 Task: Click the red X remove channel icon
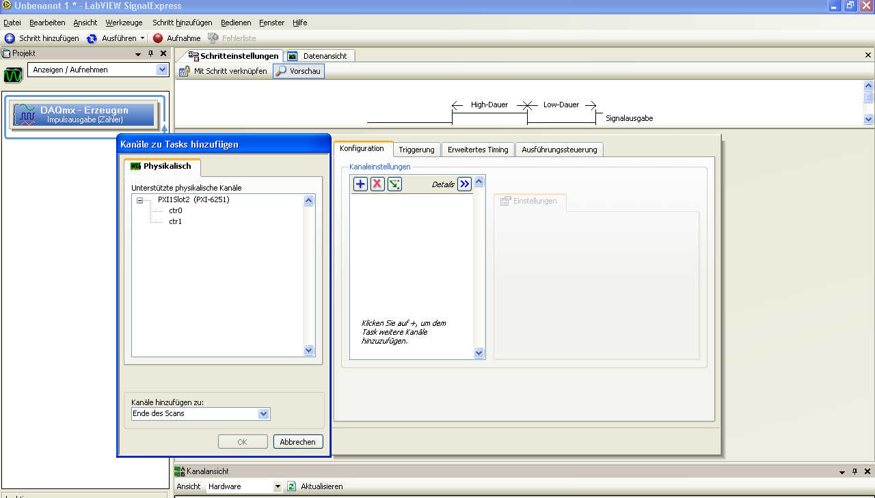tap(377, 184)
